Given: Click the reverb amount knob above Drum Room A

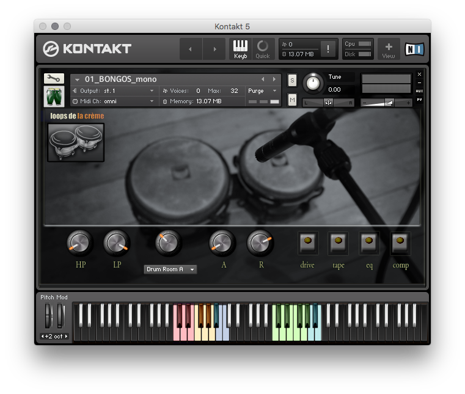Looking at the screenshot, I should [x=168, y=243].
